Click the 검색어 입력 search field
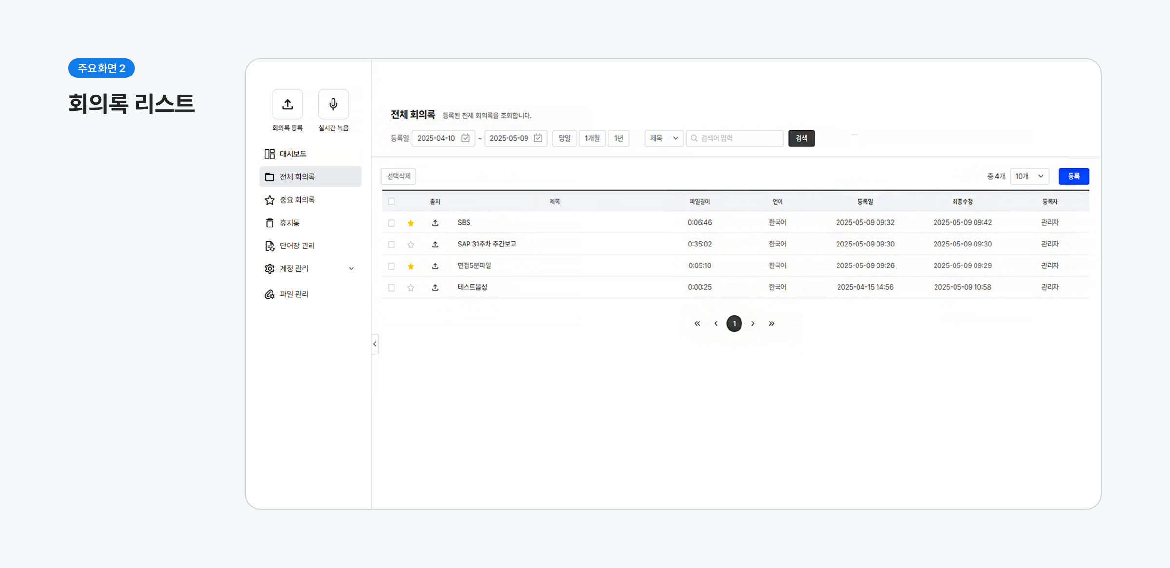The height and width of the screenshot is (568, 1170). (739, 138)
